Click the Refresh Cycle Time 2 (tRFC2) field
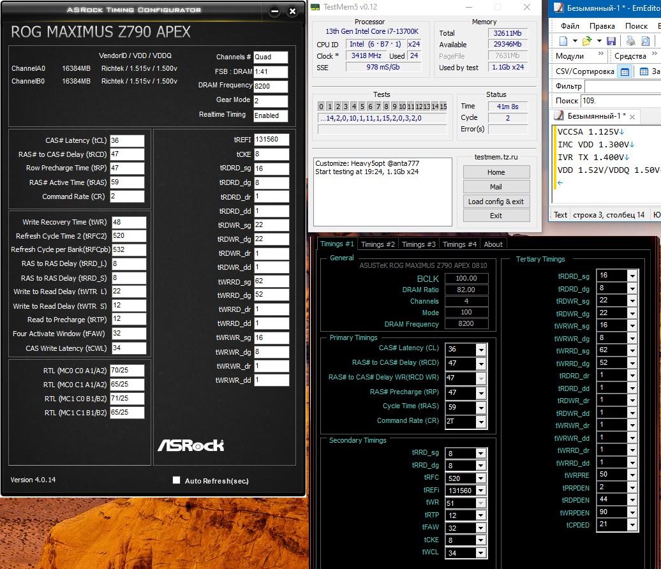 point(129,236)
